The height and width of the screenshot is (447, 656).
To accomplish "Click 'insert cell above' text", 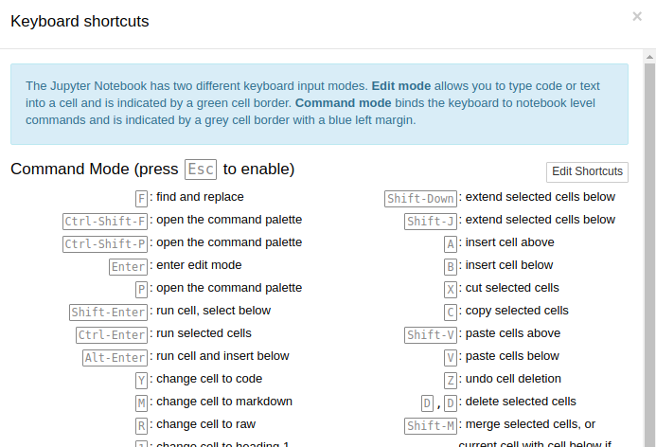I will [x=509, y=242].
